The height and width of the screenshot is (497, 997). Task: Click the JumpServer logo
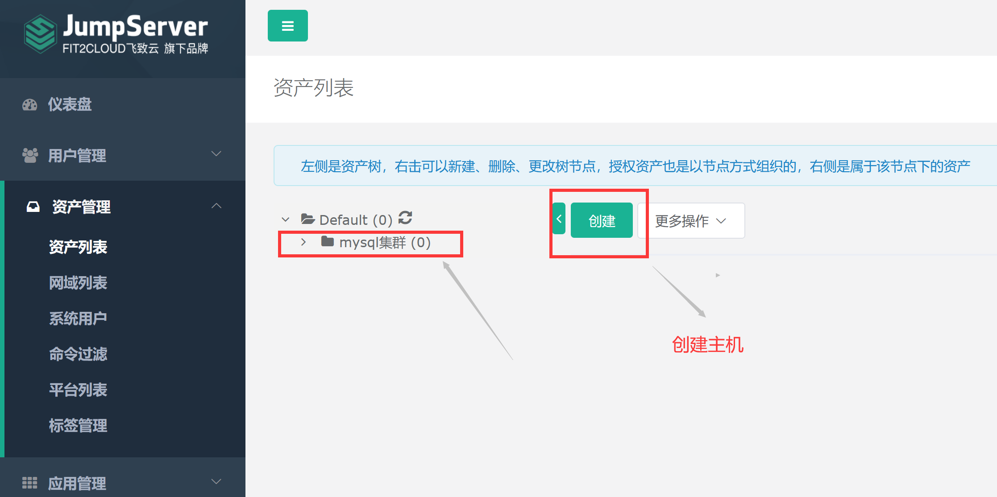(x=116, y=34)
